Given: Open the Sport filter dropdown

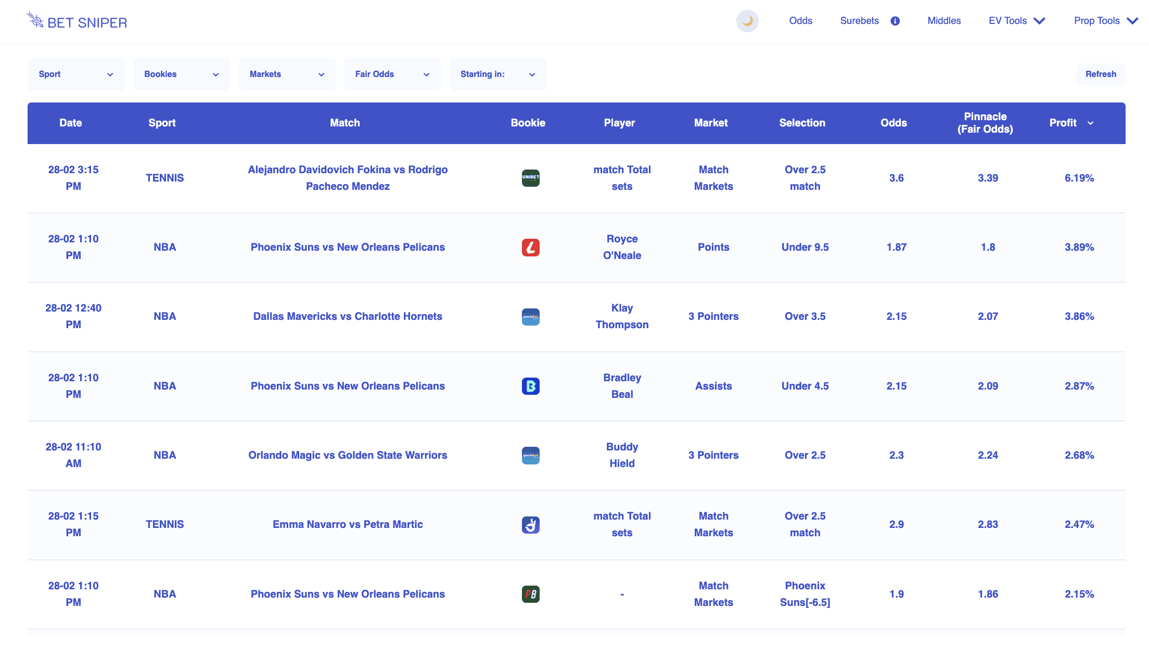Looking at the screenshot, I should coord(76,74).
